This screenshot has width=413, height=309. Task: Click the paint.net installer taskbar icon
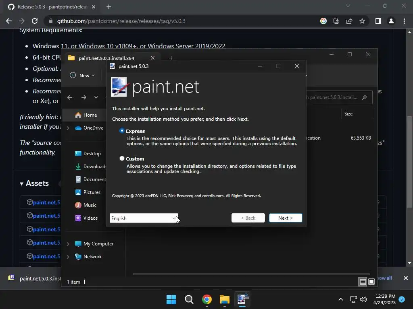tap(242, 299)
